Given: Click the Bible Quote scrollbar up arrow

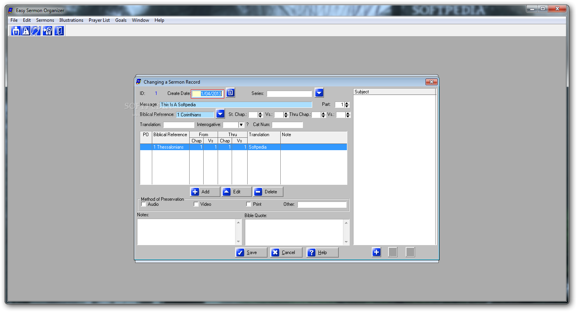Looking at the screenshot, I should click(347, 223).
